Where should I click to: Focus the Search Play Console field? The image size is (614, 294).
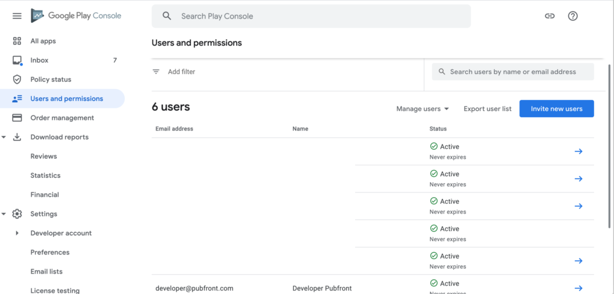[x=311, y=16]
